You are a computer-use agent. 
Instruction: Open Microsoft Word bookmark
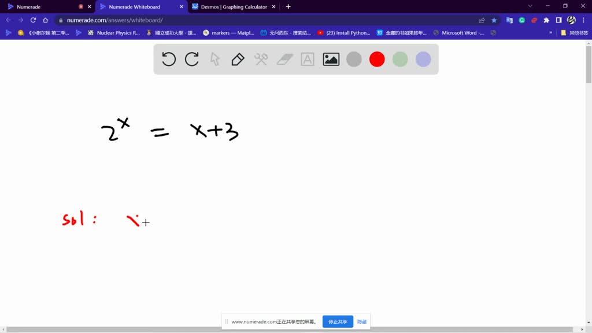[x=458, y=33]
